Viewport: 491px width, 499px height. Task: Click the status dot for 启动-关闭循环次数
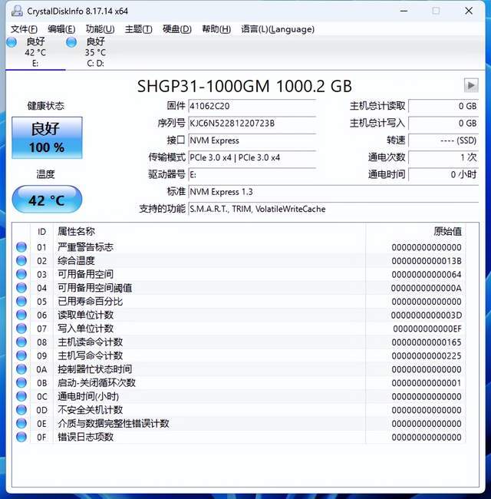[x=21, y=382]
